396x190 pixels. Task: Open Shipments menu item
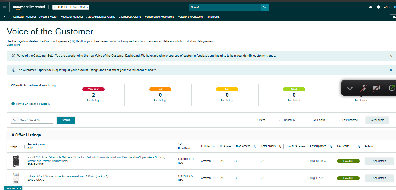[213, 17]
